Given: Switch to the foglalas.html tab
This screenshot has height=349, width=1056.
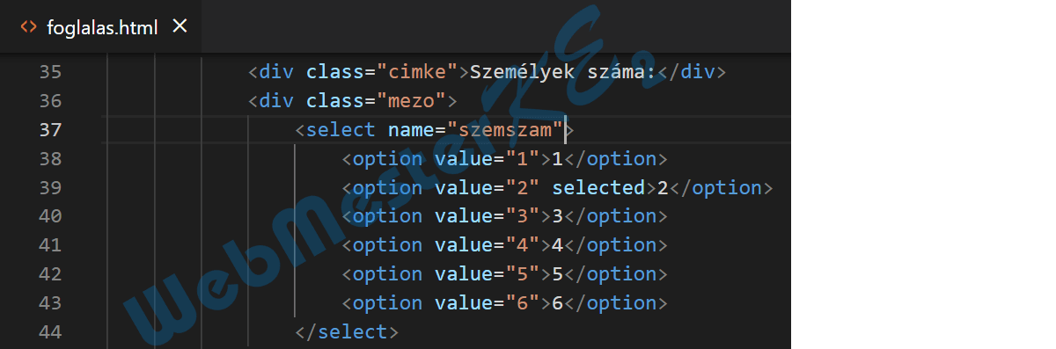Looking at the screenshot, I should (101, 26).
